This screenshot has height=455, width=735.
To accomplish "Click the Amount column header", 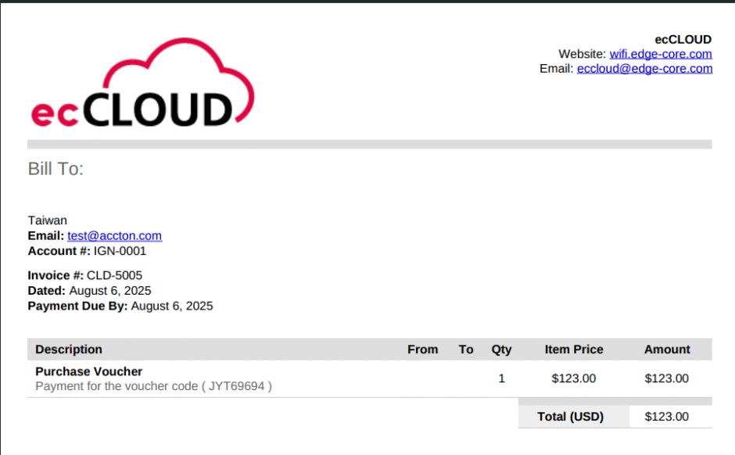I will pyautogui.click(x=666, y=349).
